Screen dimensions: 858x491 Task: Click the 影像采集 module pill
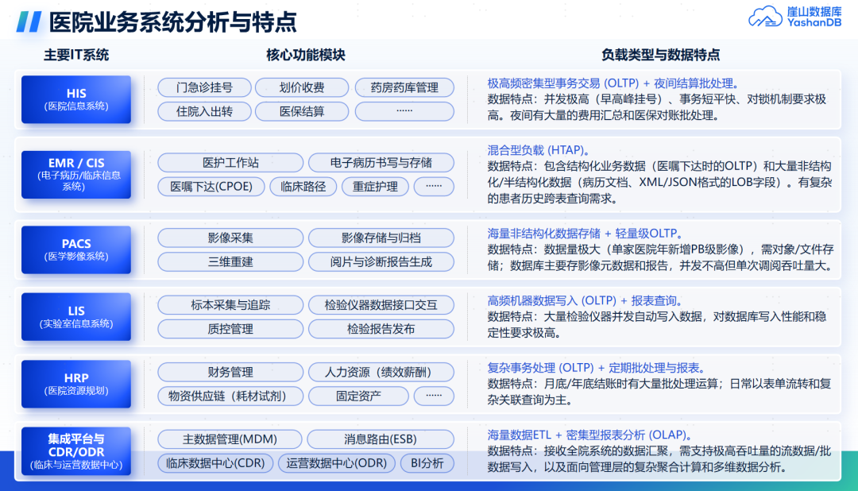point(230,238)
